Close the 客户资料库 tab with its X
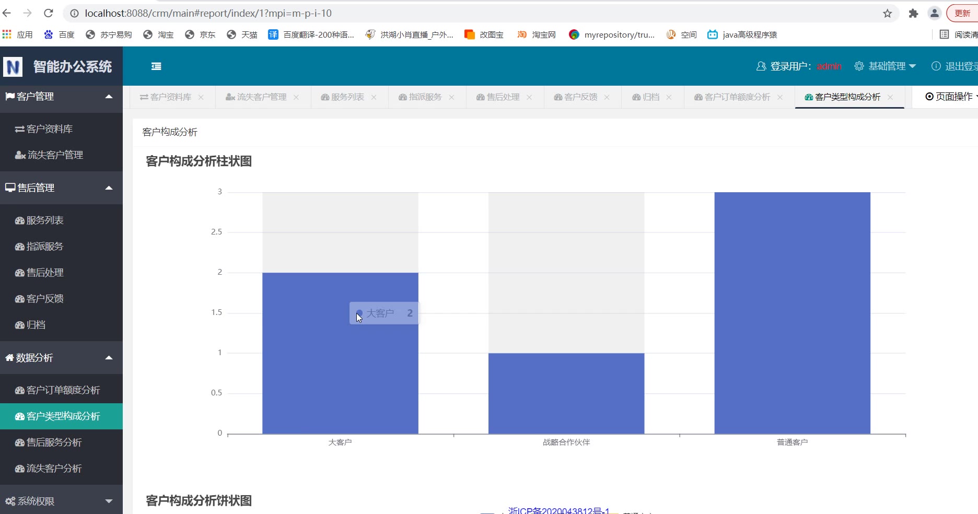The height and width of the screenshot is (514, 978). click(201, 97)
